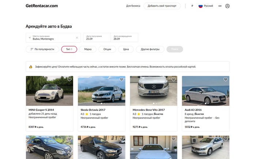Open the Опции filter
This screenshot has width=256, height=159.
[107, 49]
